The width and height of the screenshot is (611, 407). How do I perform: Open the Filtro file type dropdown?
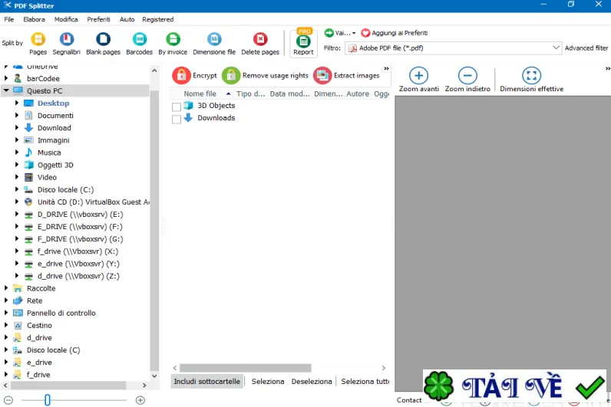coord(453,48)
